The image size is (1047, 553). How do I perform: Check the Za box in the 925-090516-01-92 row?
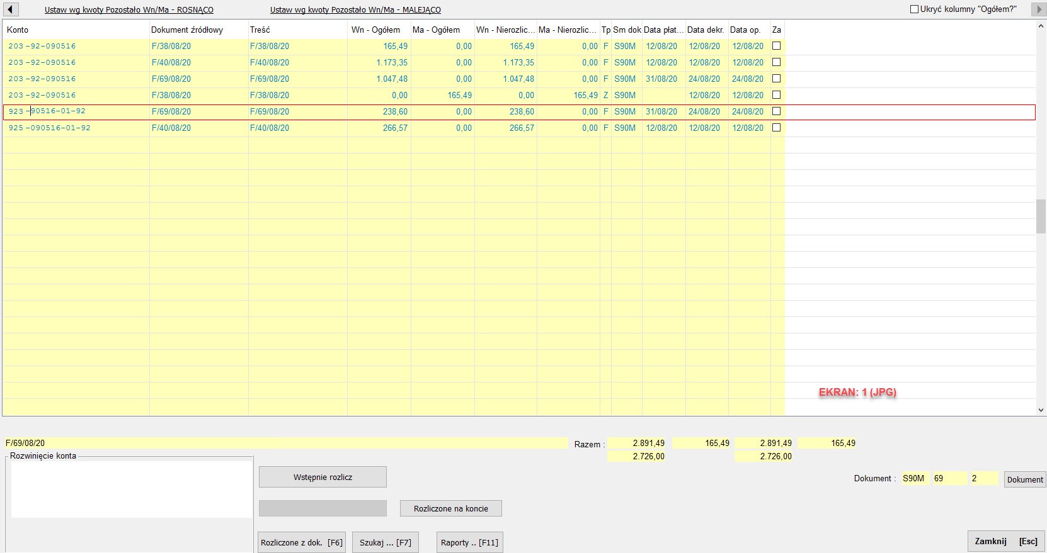(776, 128)
